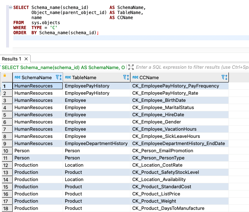Screen dimensions: 249x212
Task: Select the CK_Employee_VacationHours cell
Action: (179, 129)
